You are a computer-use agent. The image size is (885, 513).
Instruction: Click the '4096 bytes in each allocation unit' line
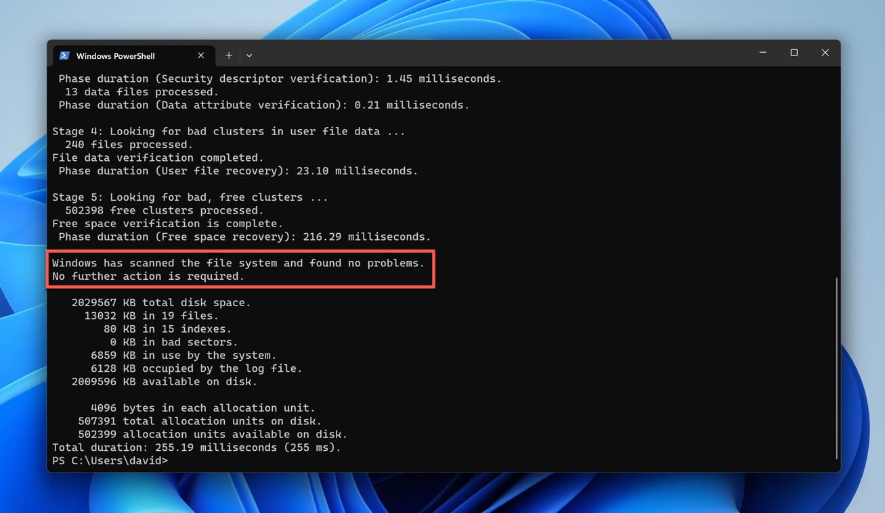click(x=202, y=408)
